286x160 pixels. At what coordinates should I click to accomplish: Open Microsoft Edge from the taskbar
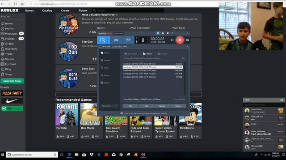pos(69,155)
